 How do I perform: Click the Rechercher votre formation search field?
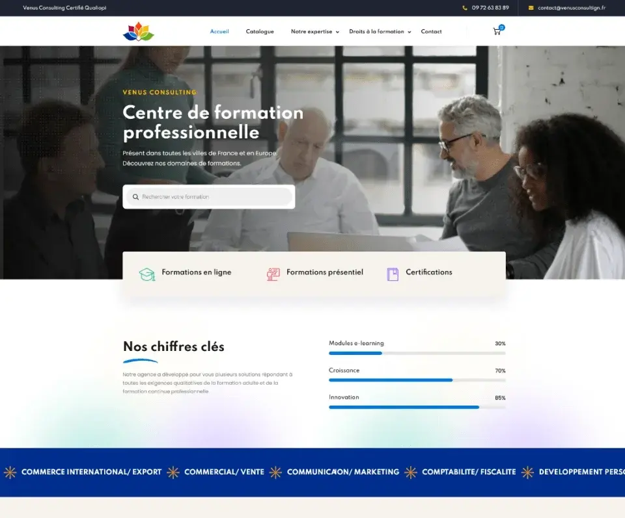pos(208,196)
